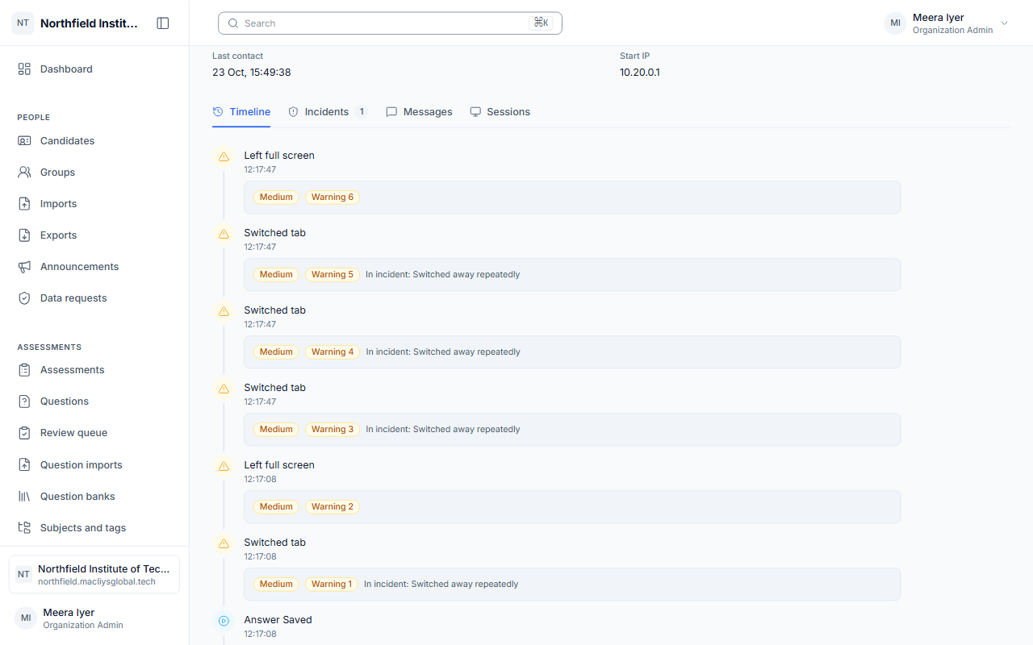The image size is (1033, 645).
Task: Expand the Meera Iyer account menu chevron
Action: pyautogui.click(x=1005, y=23)
